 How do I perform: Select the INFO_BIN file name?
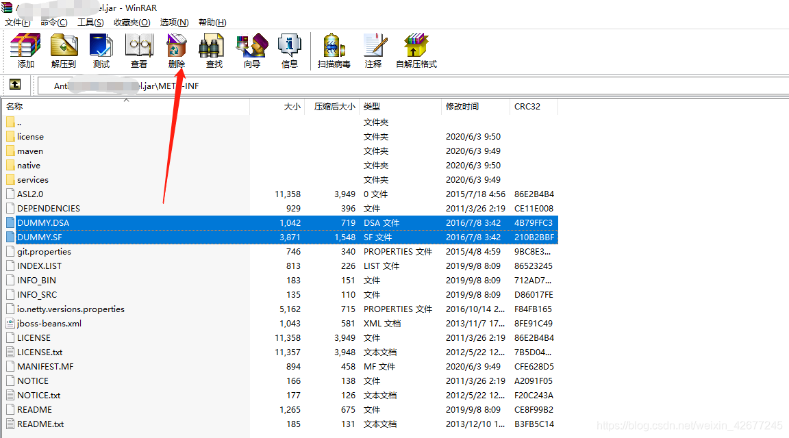[36, 280]
